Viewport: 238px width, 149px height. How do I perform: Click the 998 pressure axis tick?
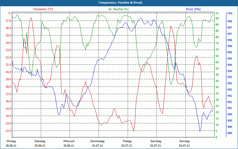coord(230,21)
